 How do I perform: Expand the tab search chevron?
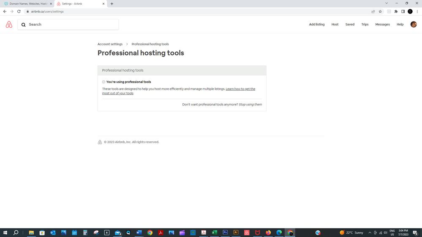[x=386, y=3]
